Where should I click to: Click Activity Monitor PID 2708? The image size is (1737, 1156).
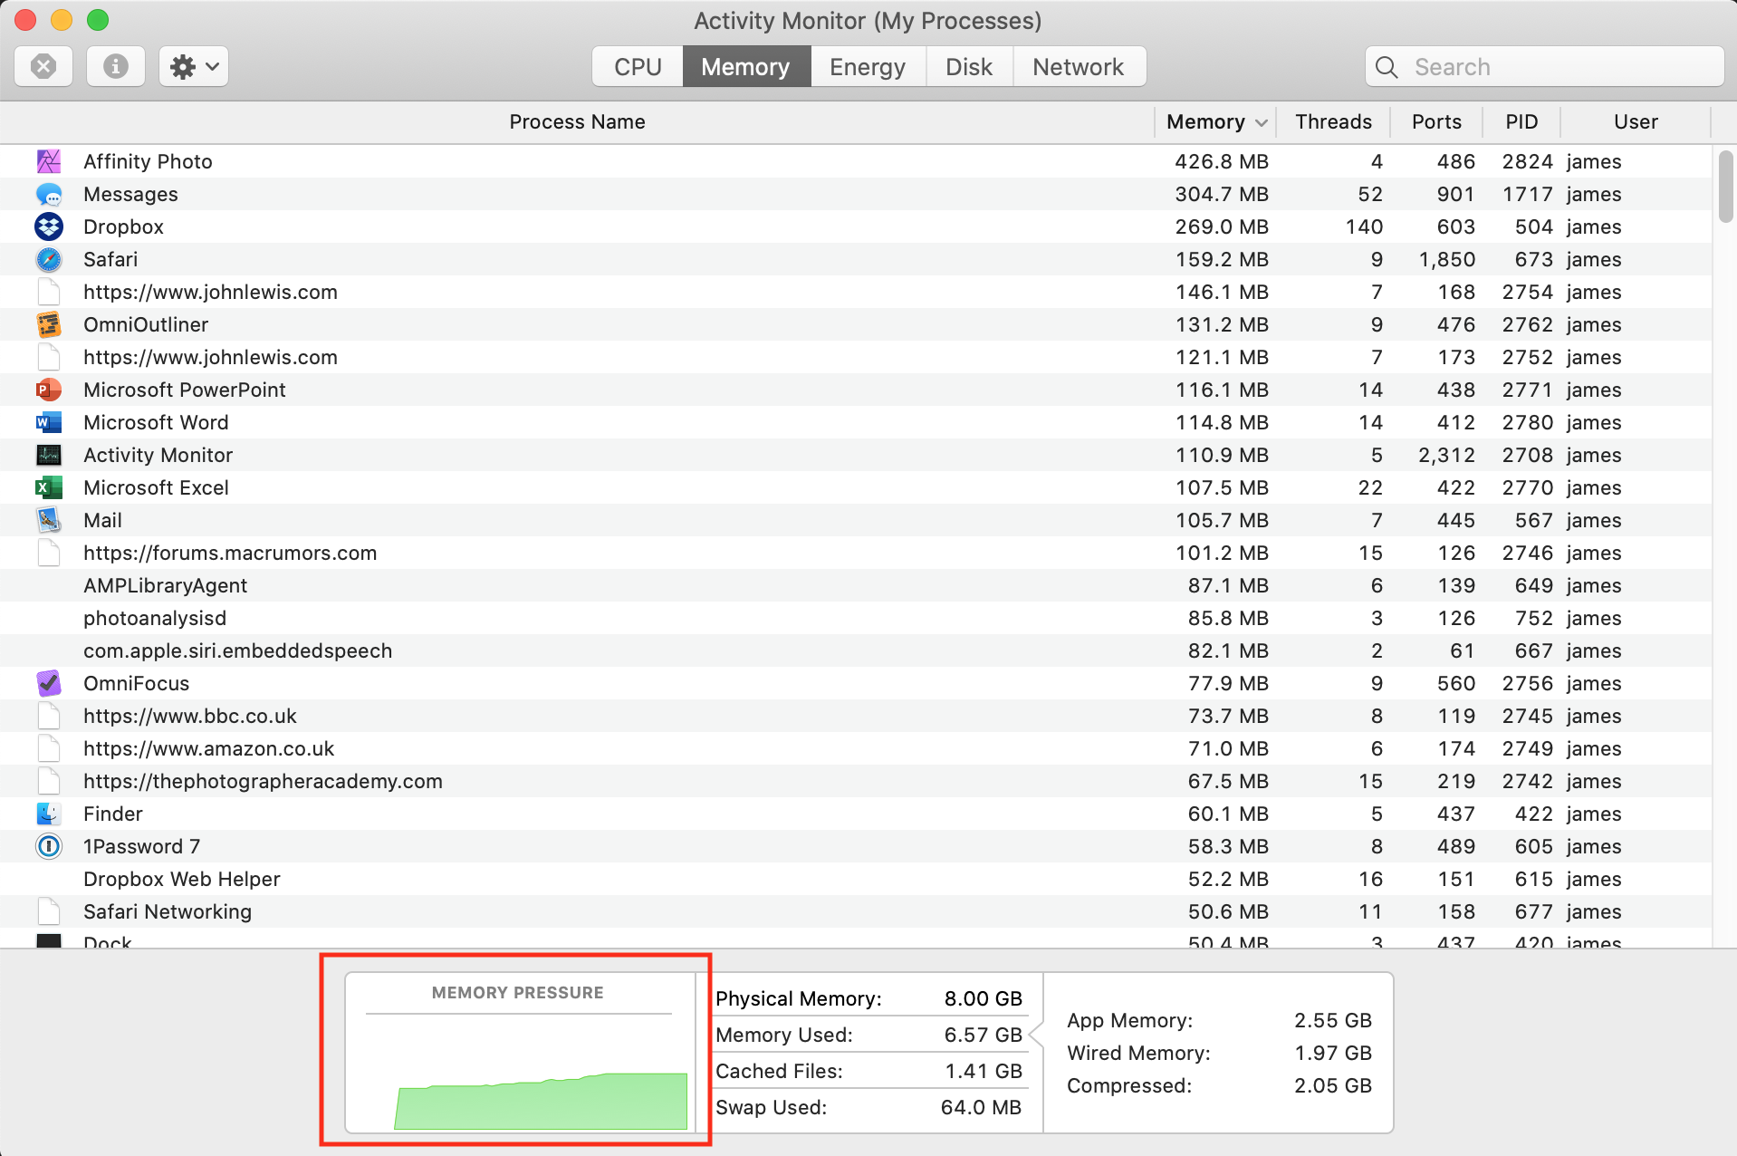point(1528,455)
